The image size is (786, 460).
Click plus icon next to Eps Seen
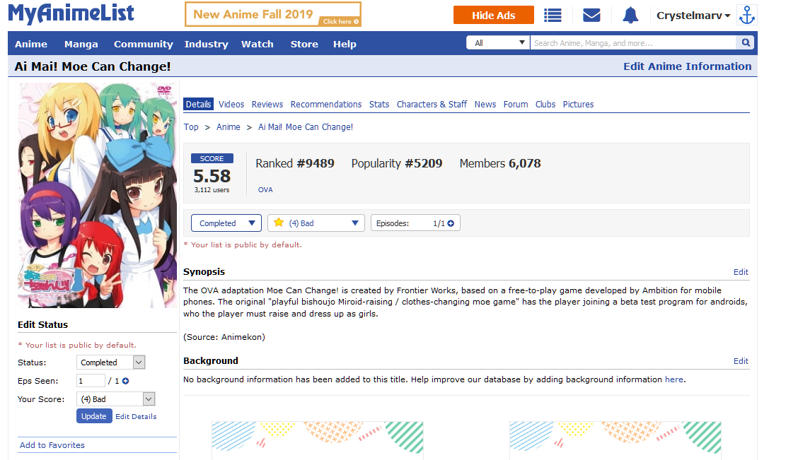click(x=125, y=381)
